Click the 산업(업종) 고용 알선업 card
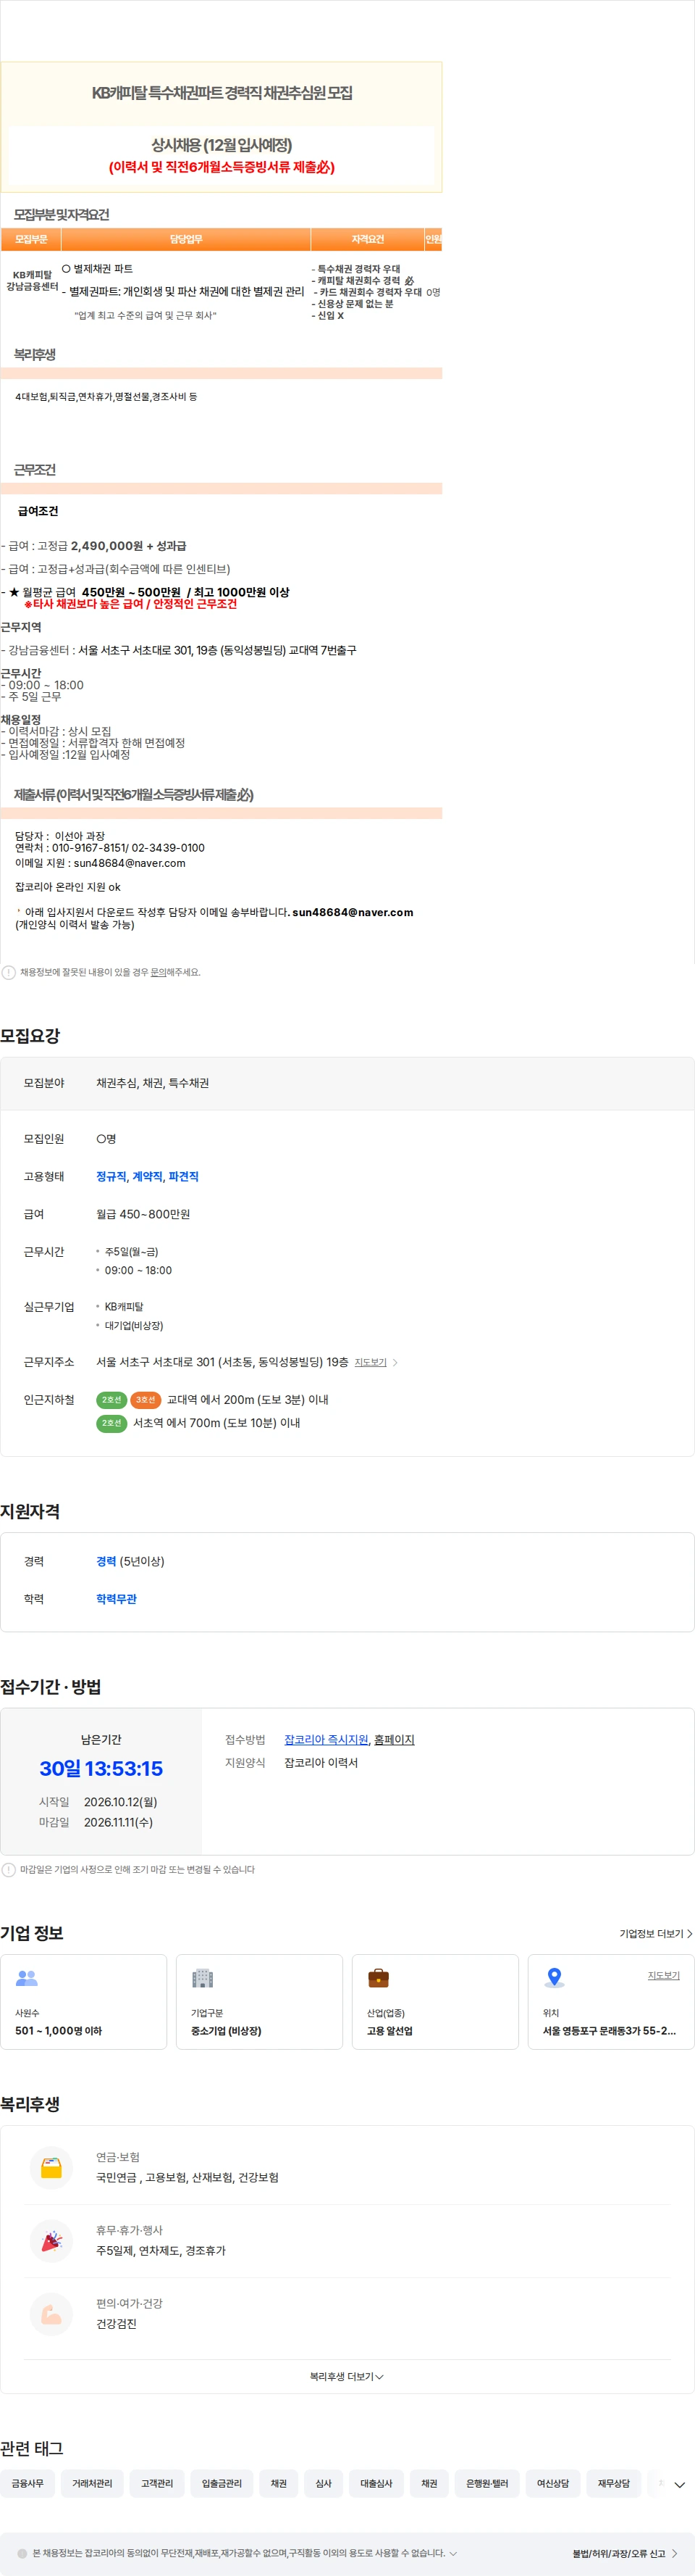 coord(435,2002)
